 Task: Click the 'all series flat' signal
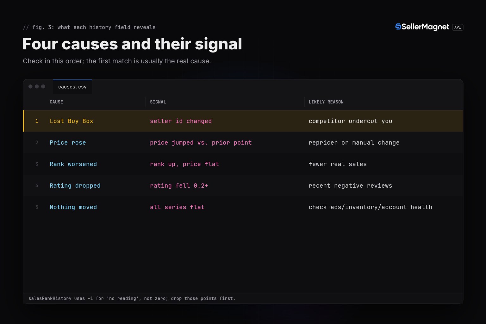tap(177, 207)
